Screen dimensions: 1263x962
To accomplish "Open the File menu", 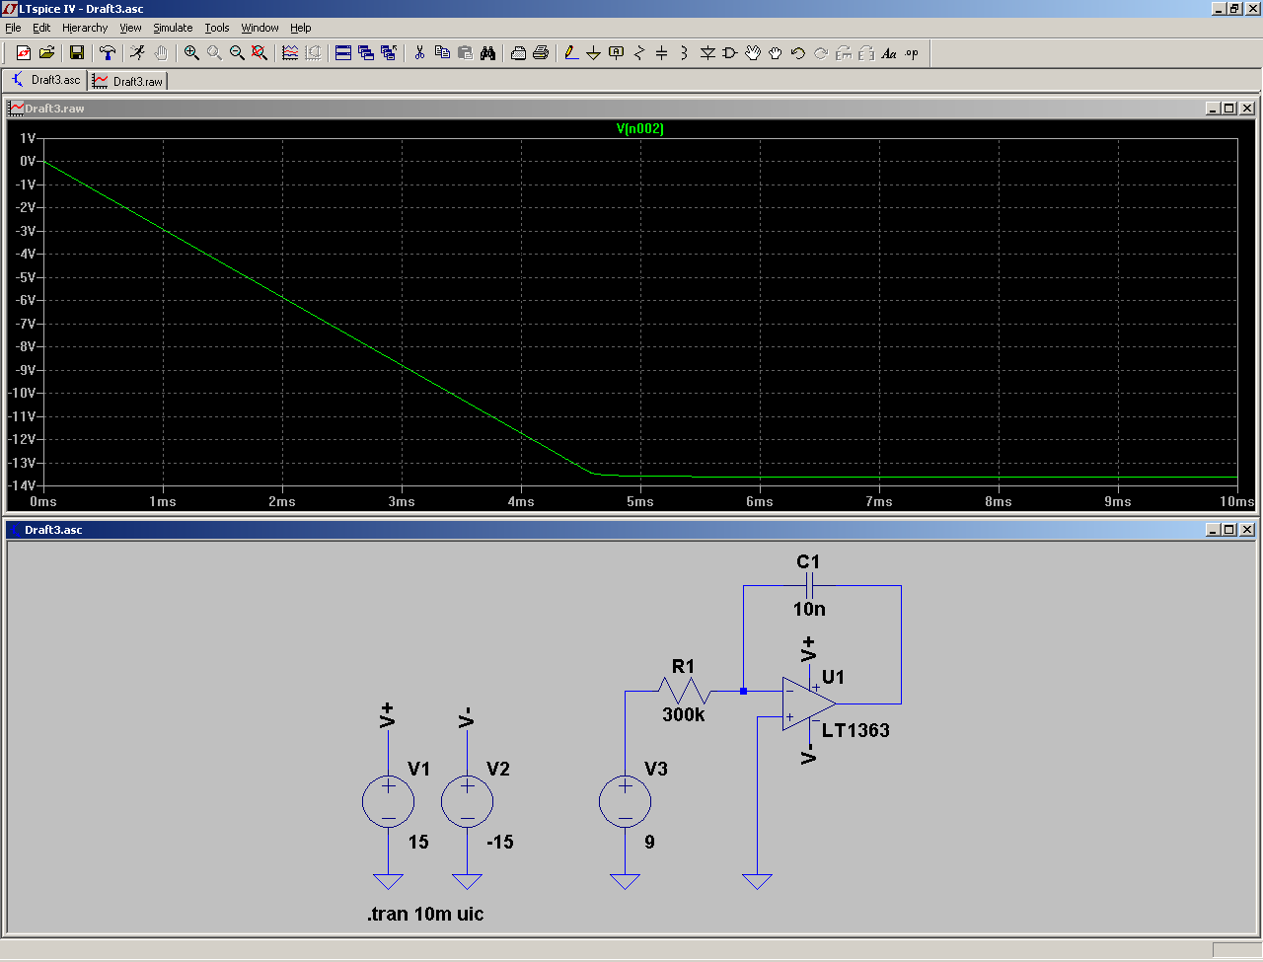I will 13,28.
